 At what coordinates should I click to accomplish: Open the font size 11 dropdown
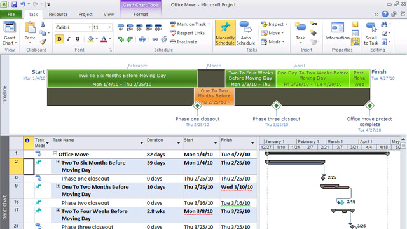point(109,27)
